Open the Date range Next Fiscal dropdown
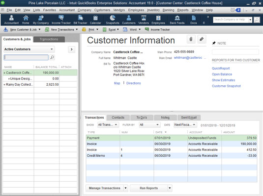This screenshot has width=263, height=196. 185,125
